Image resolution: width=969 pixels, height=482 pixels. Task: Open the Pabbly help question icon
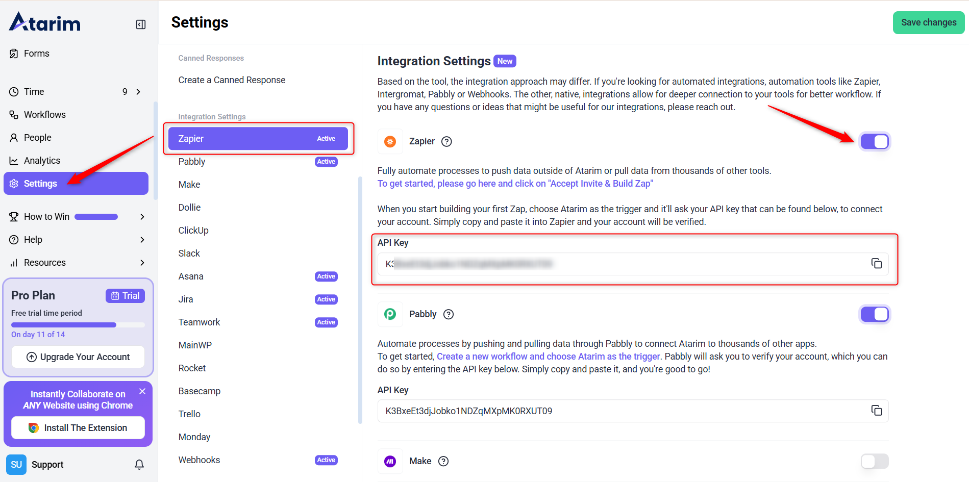coord(449,315)
